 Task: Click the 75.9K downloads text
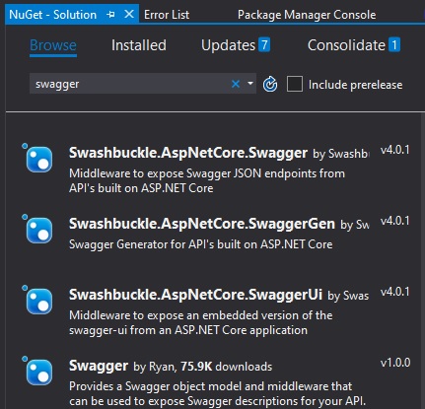point(227,367)
